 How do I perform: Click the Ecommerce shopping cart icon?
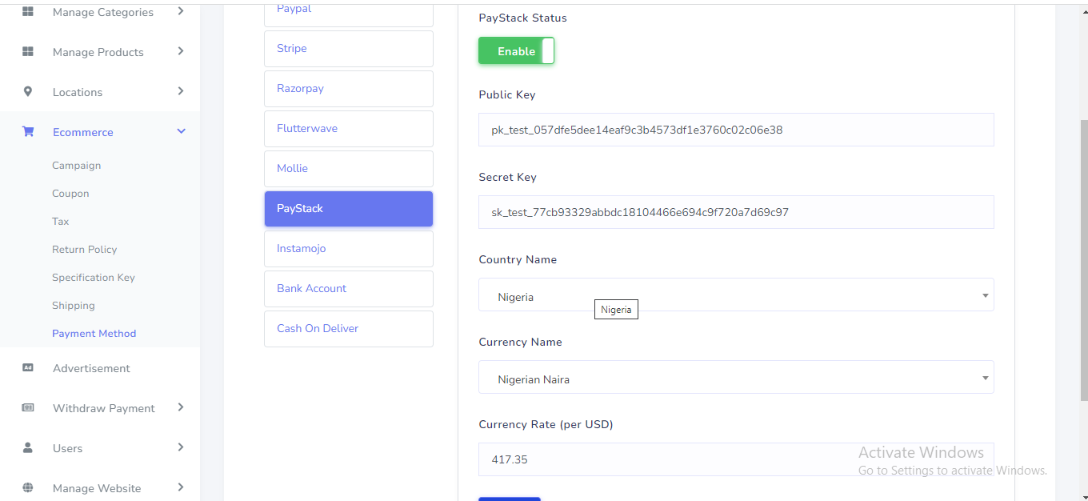click(28, 132)
